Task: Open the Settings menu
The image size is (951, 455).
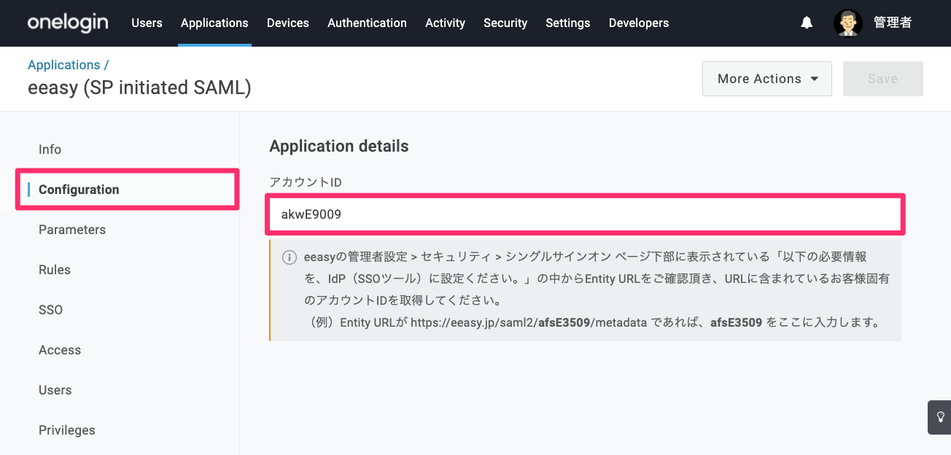Action: 567,23
